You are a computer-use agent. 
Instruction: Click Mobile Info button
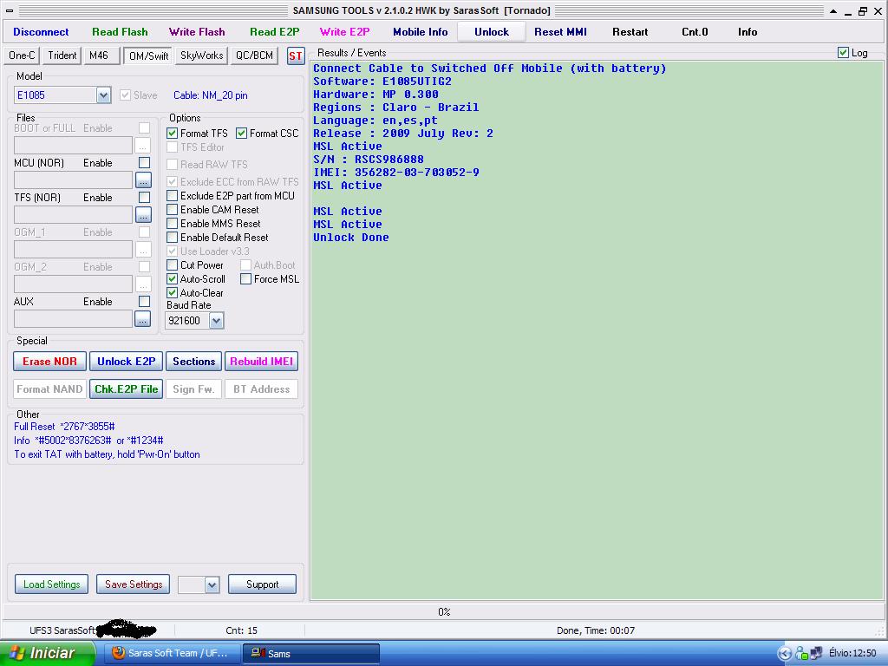pyautogui.click(x=421, y=32)
